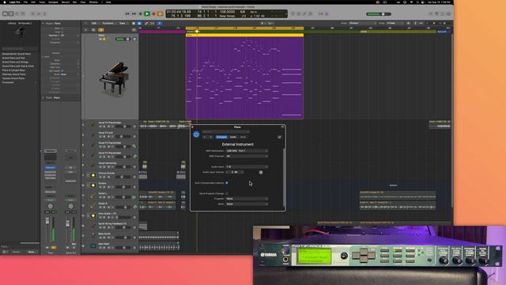This screenshot has width=506, height=285.
Task: Select Grand Piano and Strings patch
Action: tap(15, 62)
